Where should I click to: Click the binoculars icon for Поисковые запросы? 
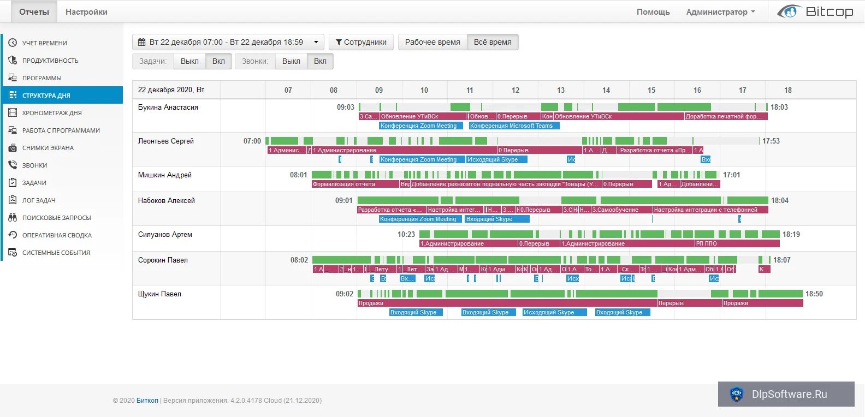13,217
